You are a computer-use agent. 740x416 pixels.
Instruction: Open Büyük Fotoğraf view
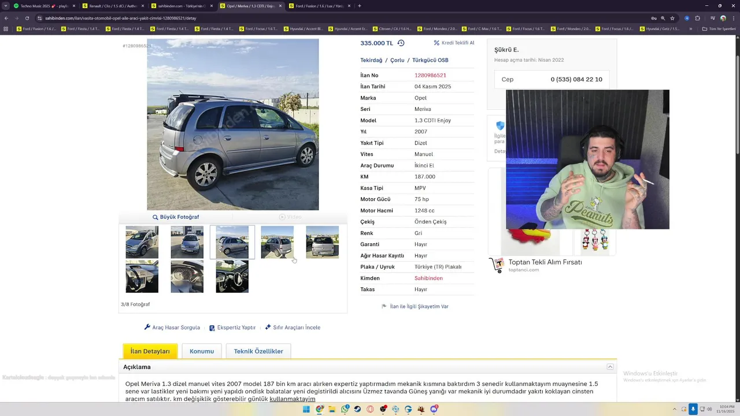click(x=176, y=217)
